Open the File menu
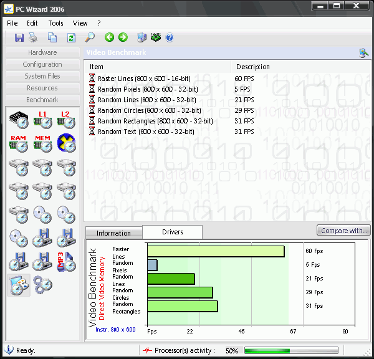This screenshot has width=374, height=359. (12, 23)
